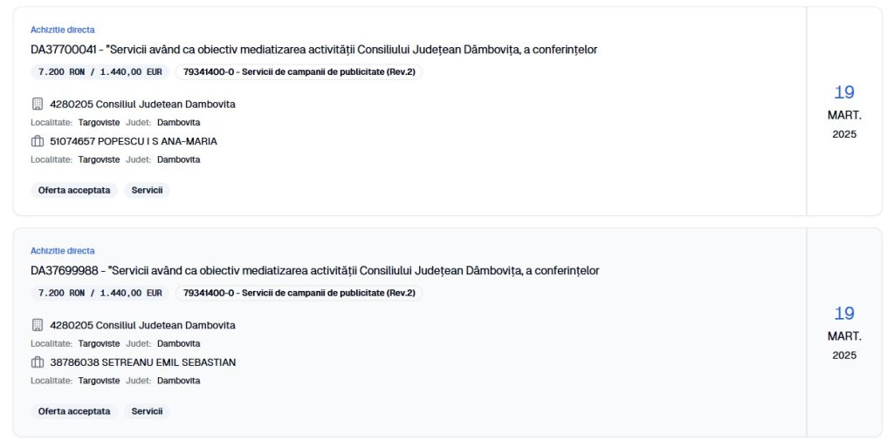This screenshot has width=894, height=440.
Task: Click first card's 7.200 RON price badge
Action: [x=100, y=72]
